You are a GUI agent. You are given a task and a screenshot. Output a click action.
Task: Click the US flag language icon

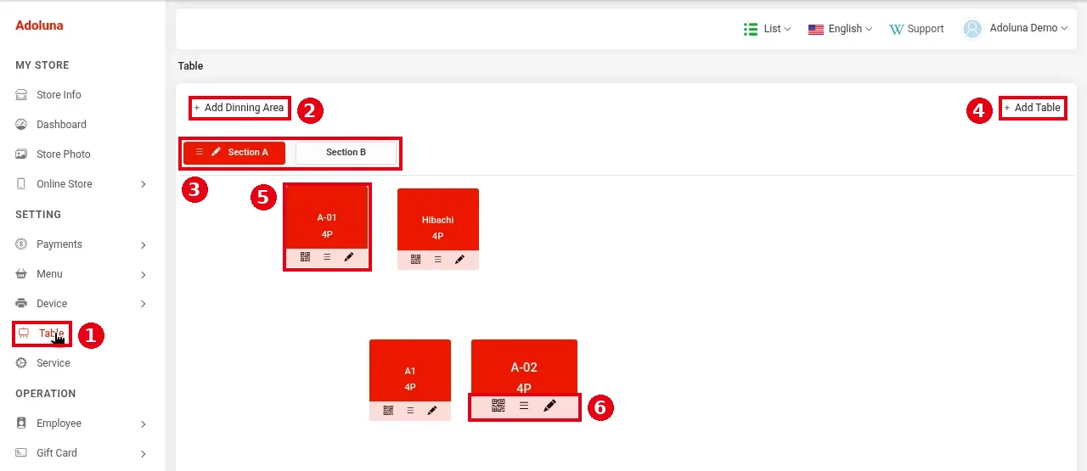816,29
